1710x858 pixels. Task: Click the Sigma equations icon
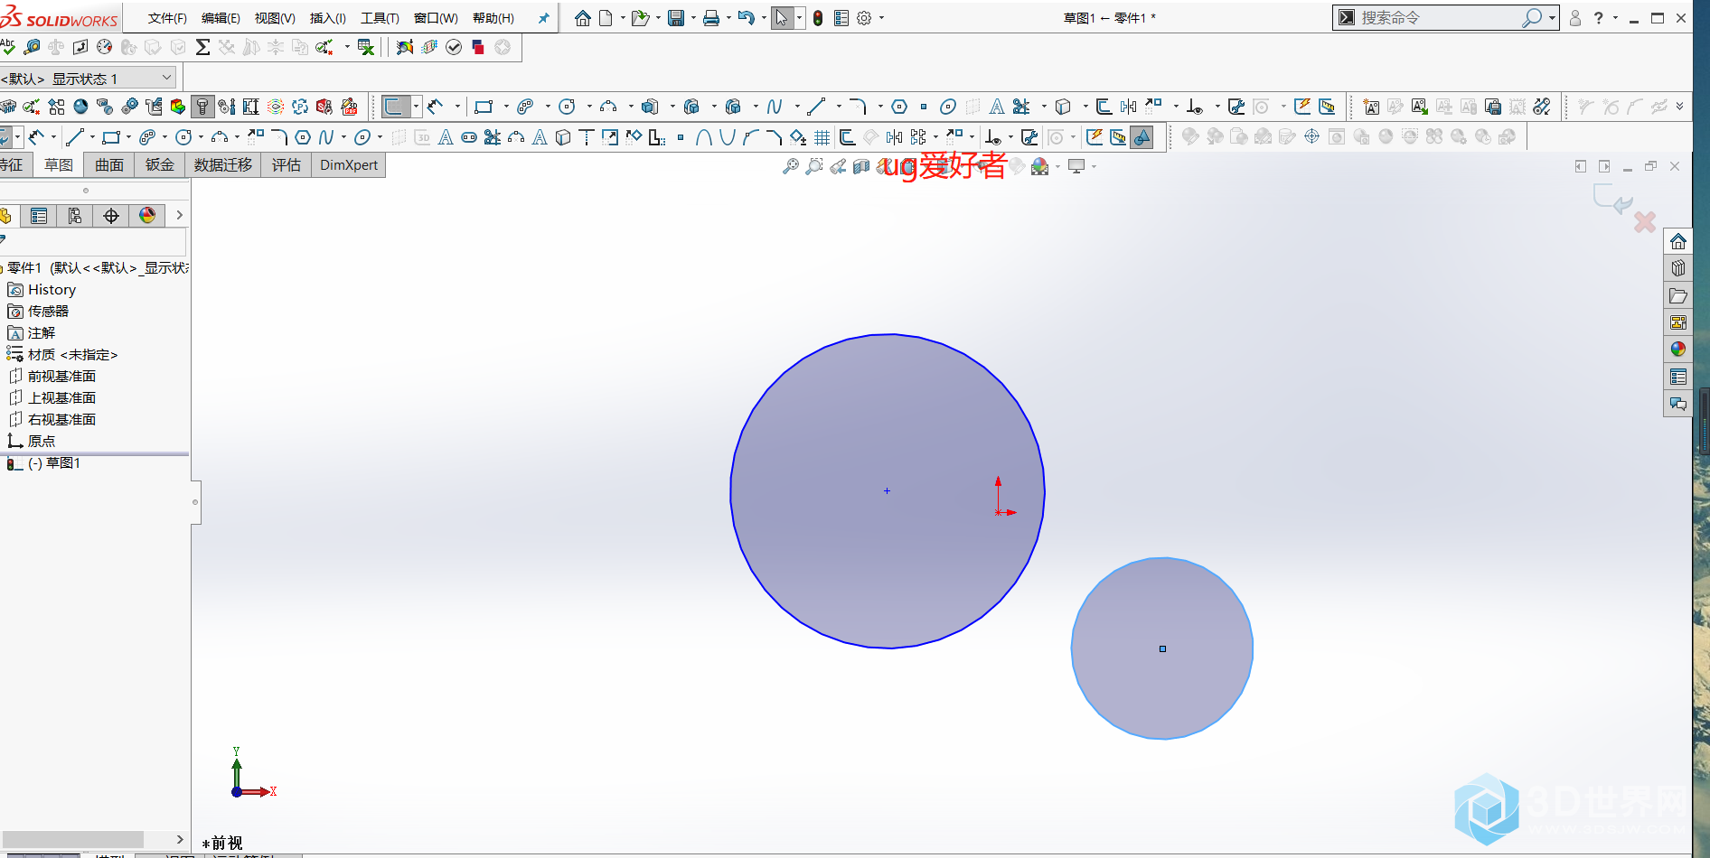click(x=202, y=46)
